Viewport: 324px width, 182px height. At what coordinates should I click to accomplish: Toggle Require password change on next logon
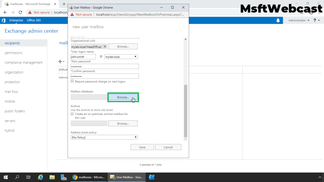pyautogui.click(x=72, y=81)
